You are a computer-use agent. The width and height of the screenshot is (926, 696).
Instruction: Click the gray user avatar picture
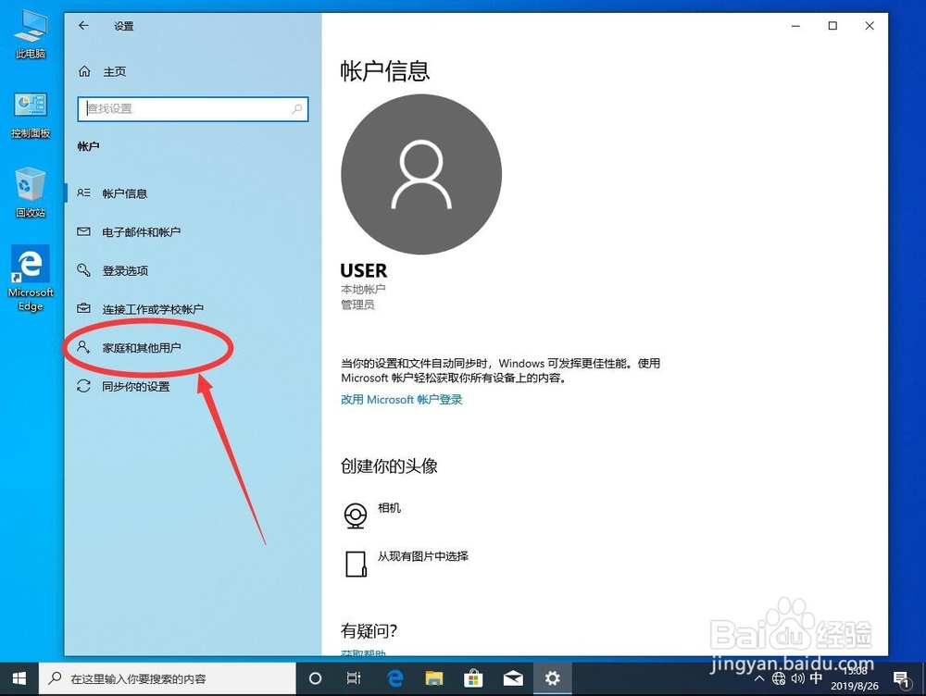tap(421, 174)
